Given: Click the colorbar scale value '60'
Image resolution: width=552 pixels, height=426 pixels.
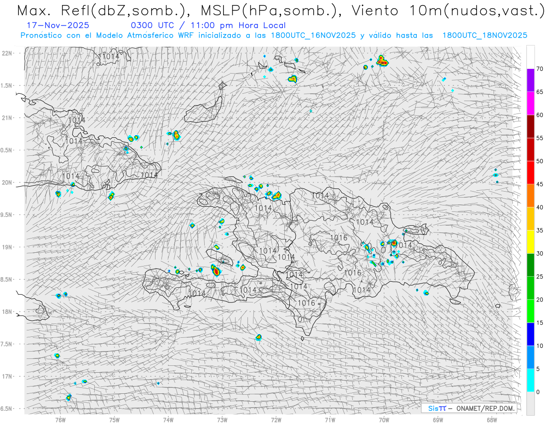Looking at the screenshot, I should (540, 115).
